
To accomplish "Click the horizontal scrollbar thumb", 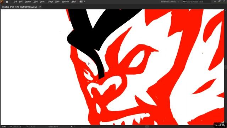I will [x=147, y=127].
